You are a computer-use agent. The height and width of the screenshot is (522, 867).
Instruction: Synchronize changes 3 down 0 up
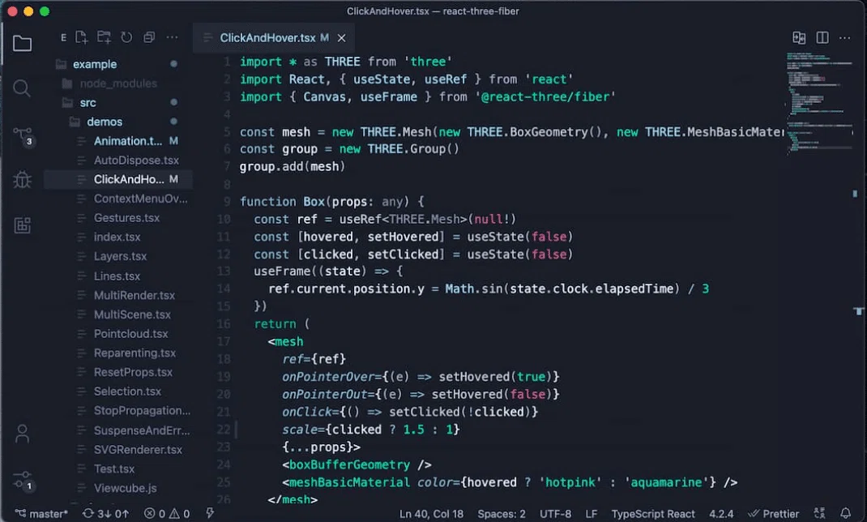pos(105,514)
